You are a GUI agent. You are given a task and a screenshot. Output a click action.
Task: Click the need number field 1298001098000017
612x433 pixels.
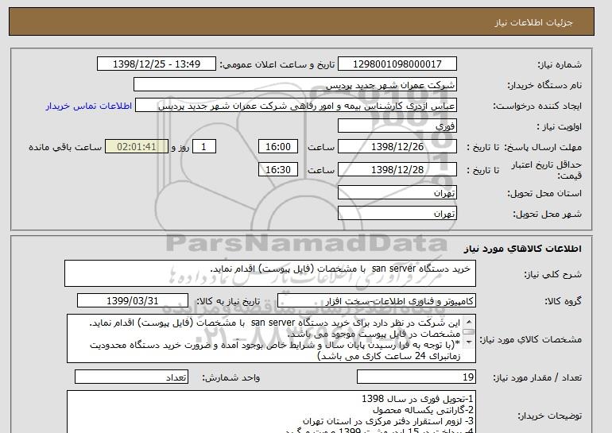tap(397, 64)
